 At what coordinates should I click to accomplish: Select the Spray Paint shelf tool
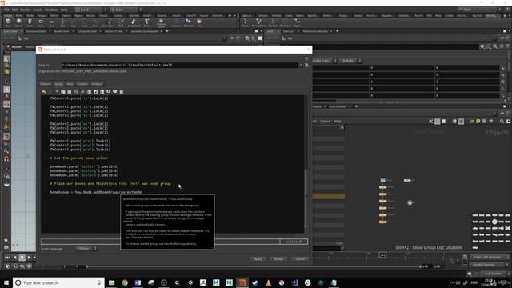(134, 22)
